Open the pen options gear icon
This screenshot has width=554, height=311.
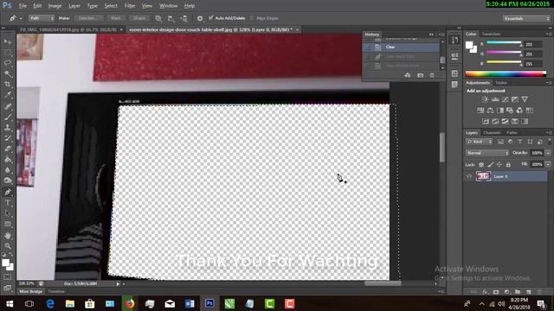[200, 18]
